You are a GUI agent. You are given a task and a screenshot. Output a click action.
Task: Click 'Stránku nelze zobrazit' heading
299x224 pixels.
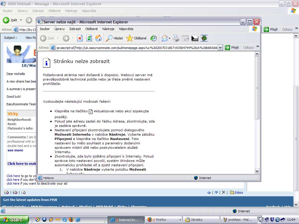pyautogui.click(x=82, y=61)
